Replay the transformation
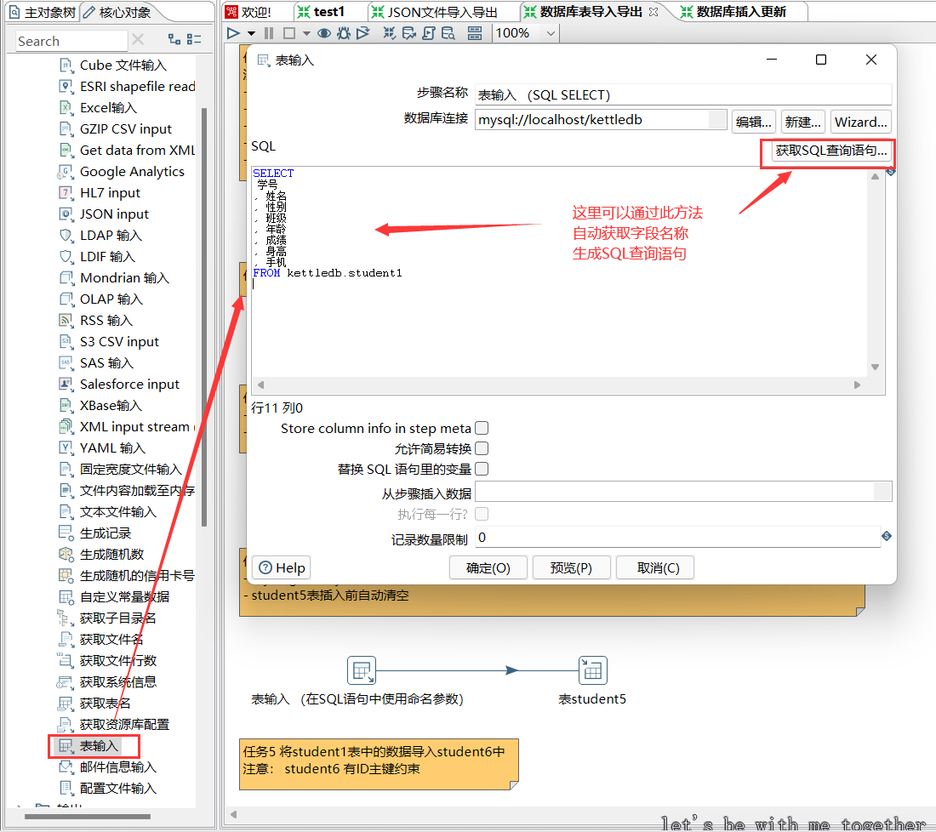Viewport: 936px width, 832px height. point(363,33)
